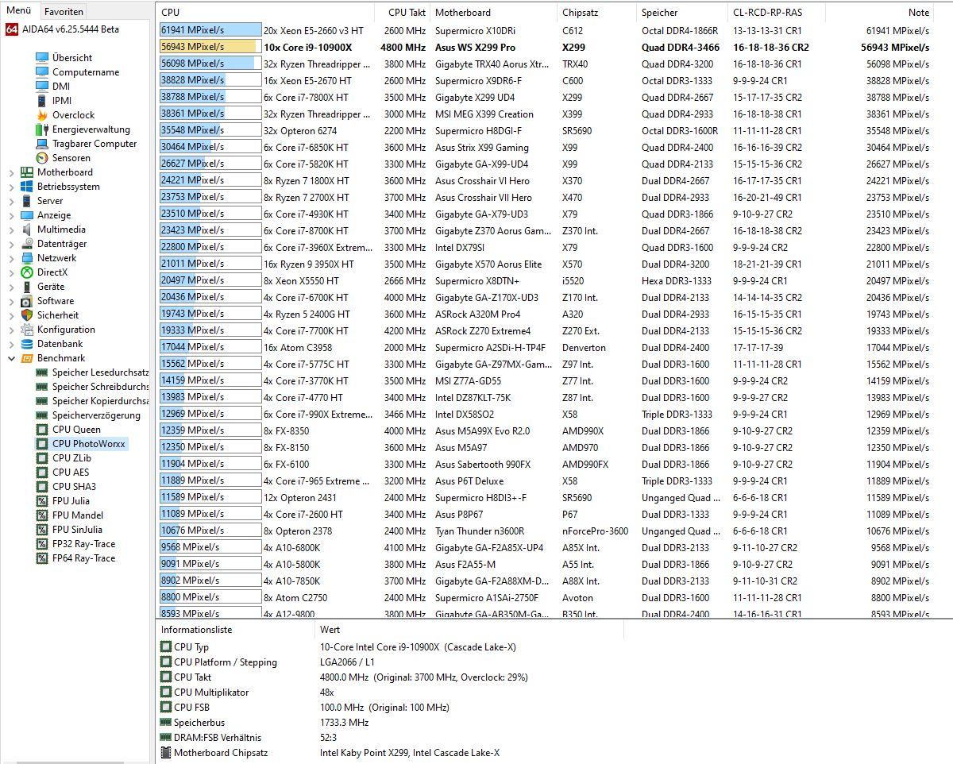
Task: Click the Wert column header
Action: click(469, 630)
